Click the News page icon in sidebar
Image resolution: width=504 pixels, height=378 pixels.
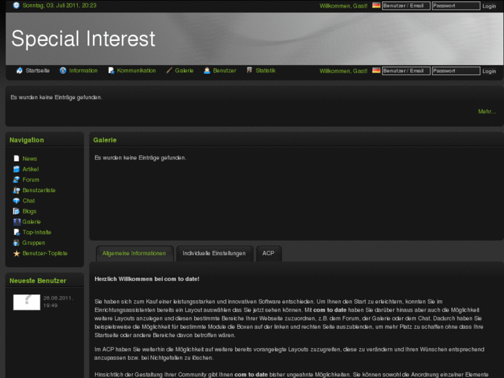[x=17, y=158]
